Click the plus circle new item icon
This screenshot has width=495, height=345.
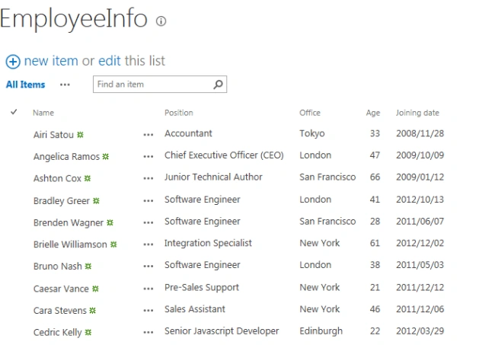(13, 62)
